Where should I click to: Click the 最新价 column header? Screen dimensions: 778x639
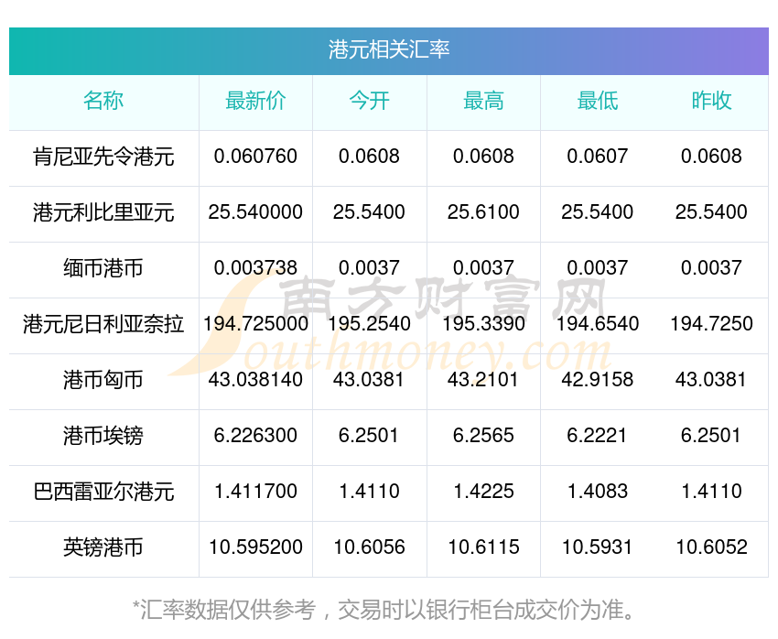point(255,101)
